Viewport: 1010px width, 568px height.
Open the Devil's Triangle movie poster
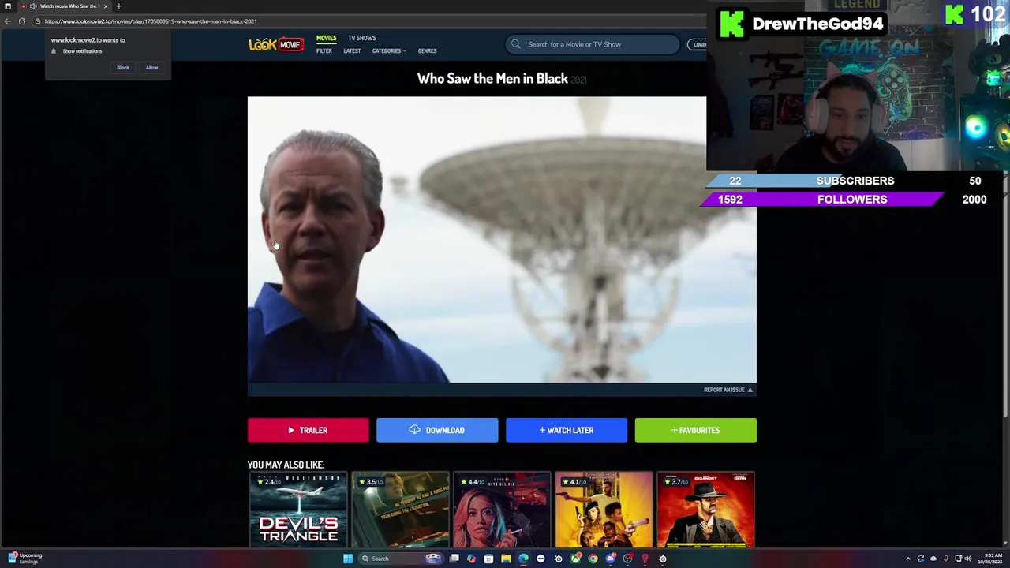coord(298,510)
